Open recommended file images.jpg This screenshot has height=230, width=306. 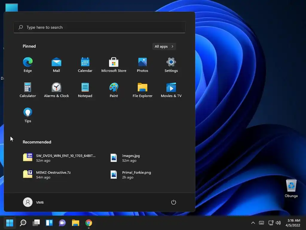coord(125,158)
